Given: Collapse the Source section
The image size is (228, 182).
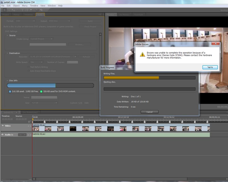Looking at the screenshot, I should point(7,36).
